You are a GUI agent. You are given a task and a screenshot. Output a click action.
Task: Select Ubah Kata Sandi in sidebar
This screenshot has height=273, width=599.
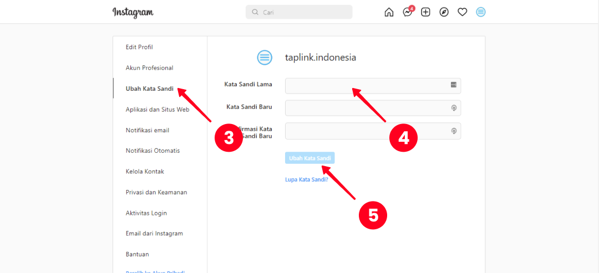click(x=149, y=89)
